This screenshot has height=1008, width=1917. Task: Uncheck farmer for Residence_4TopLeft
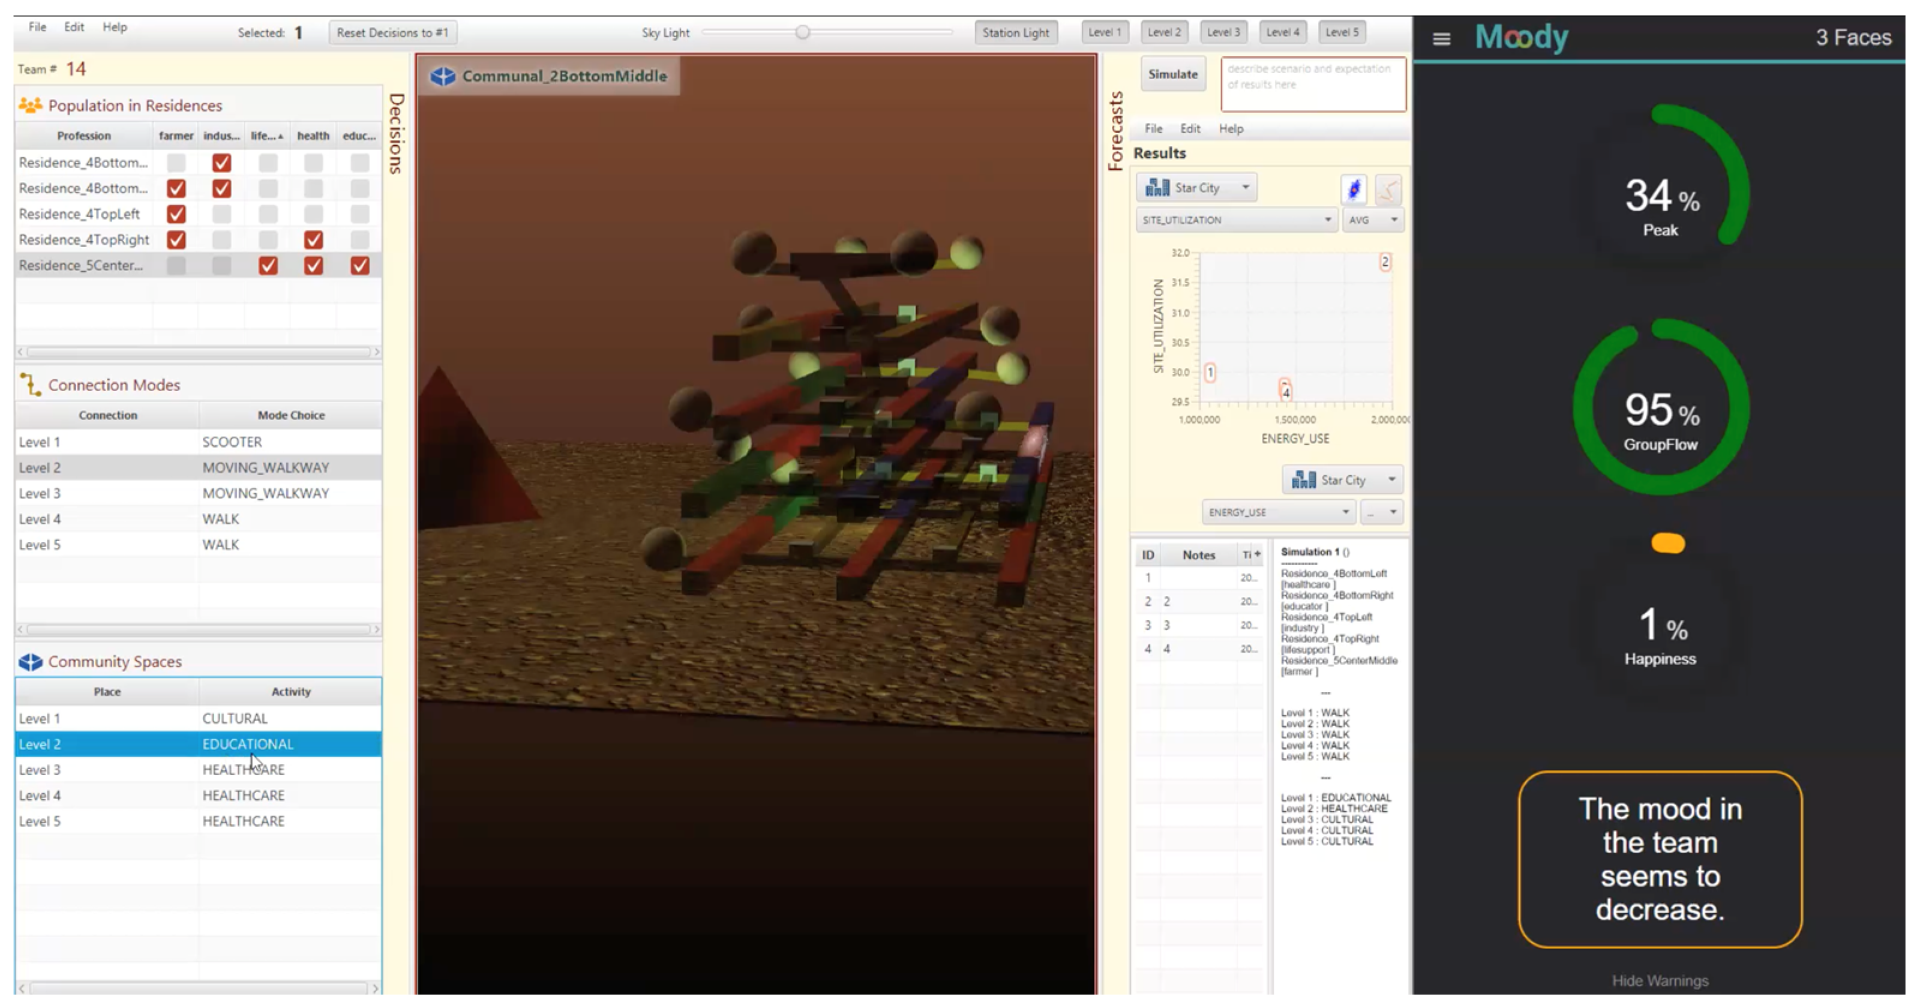[176, 214]
